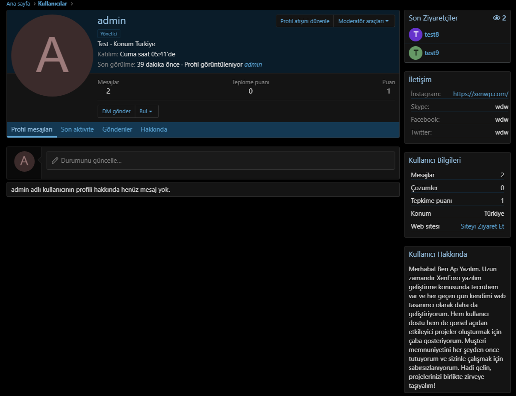Click inside Durumunu güncelle input field
Screen dimensions: 516x396
pos(221,161)
